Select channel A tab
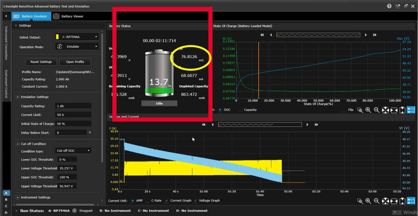Screen dimensions: 418x216 (6, 193)
